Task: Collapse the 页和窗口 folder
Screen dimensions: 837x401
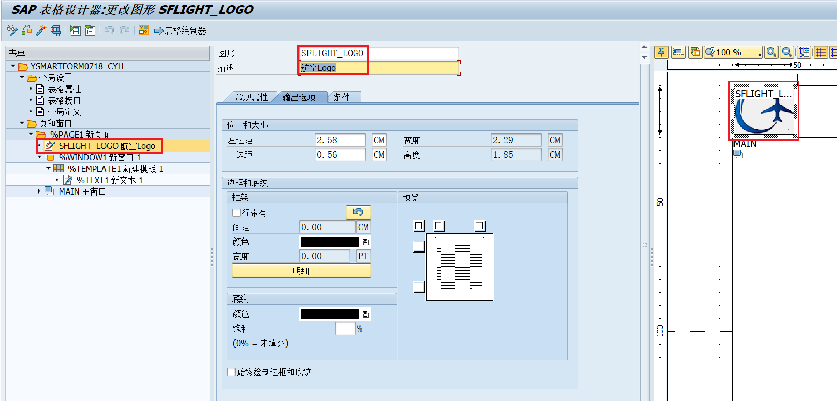Action: (x=22, y=123)
